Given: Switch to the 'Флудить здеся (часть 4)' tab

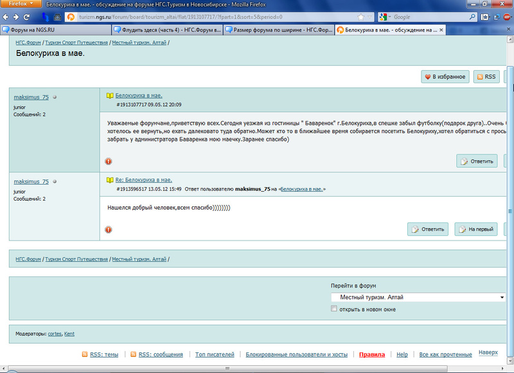Looking at the screenshot, I should (167, 30).
